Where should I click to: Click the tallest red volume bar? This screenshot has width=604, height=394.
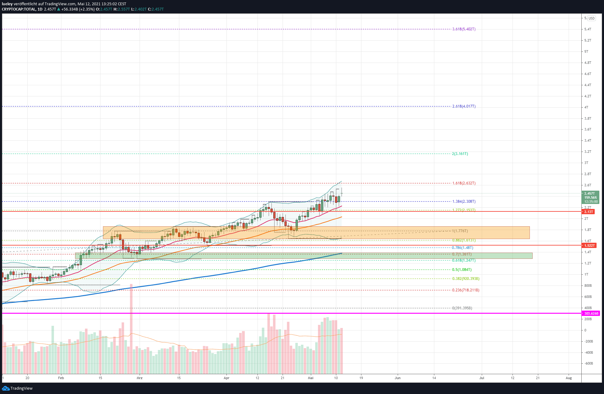point(131,329)
